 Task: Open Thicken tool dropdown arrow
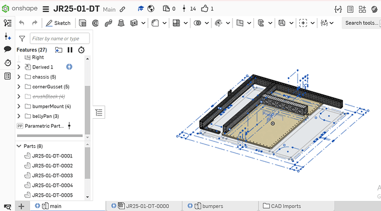click(x=144, y=23)
